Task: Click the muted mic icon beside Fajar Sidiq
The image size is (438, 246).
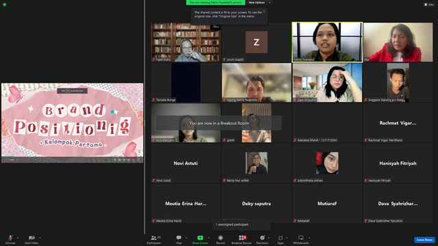Action: point(153,59)
